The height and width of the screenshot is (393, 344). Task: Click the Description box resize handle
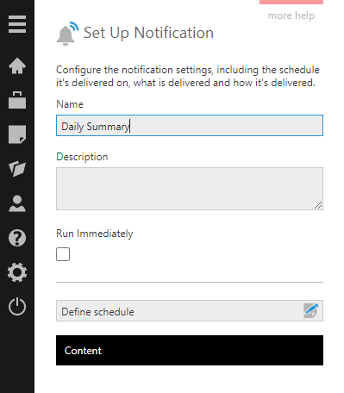coord(318,205)
